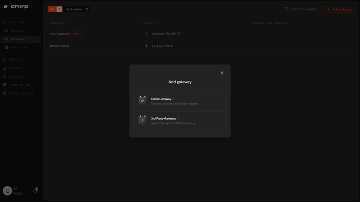Click the green status bolt for RPi BS EU868
360x202 pixels.
coord(146,46)
